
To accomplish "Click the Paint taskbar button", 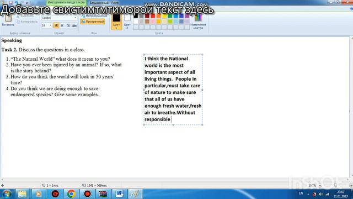I will pos(135,194).
